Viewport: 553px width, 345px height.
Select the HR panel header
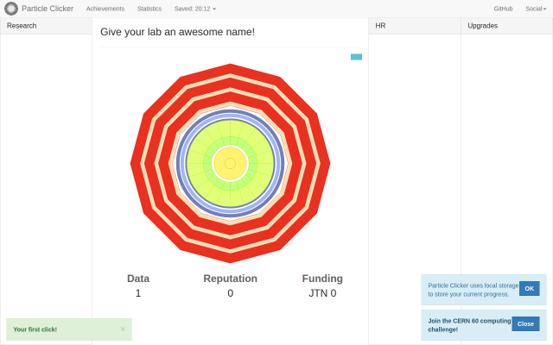click(x=415, y=26)
